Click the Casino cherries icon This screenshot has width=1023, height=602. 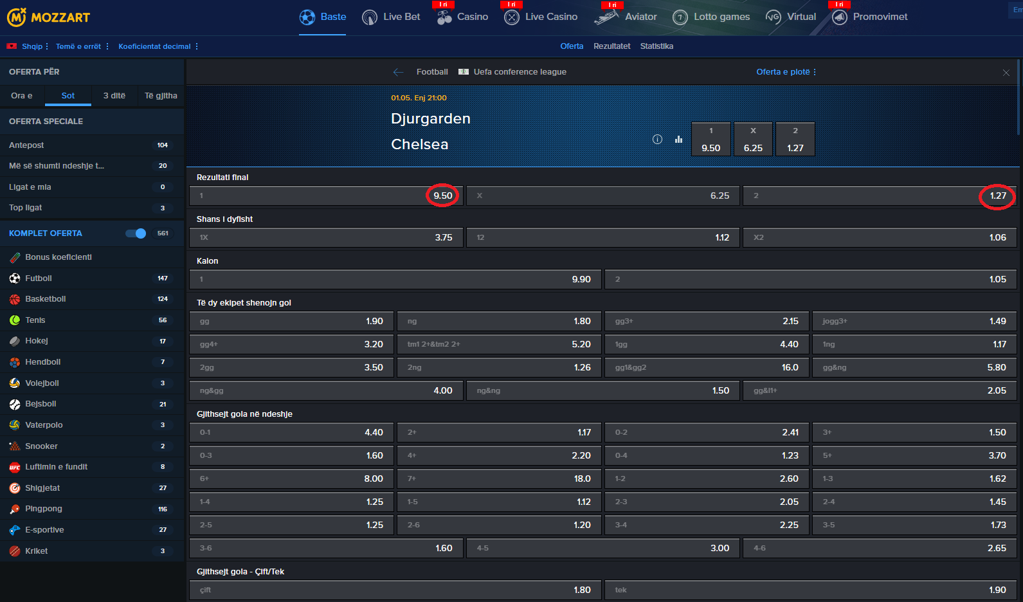pyautogui.click(x=444, y=17)
